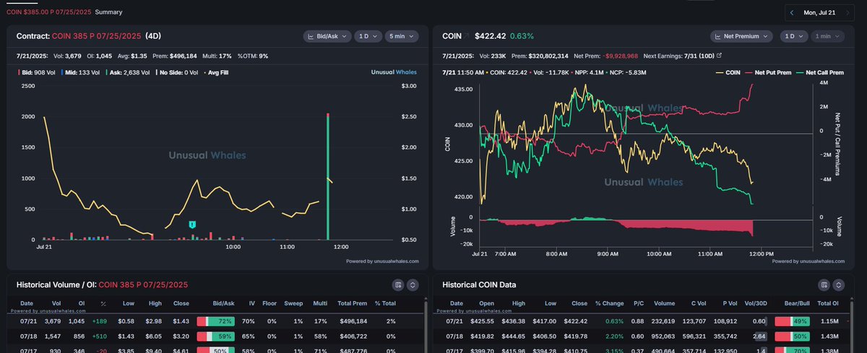Click teal flag marker on contract chart
This screenshot has height=353, width=867.
[192, 225]
